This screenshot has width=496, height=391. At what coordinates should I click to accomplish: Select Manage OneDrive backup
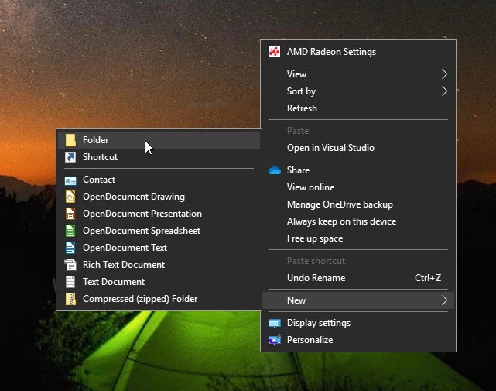tap(358, 204)
